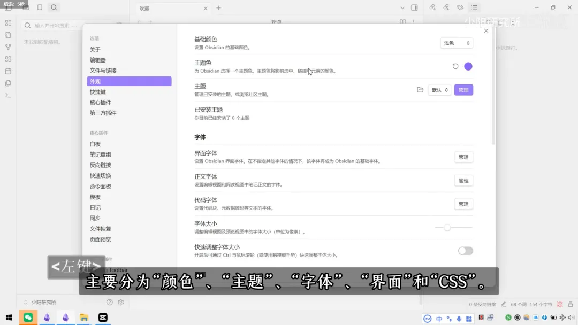Expand the tab list chevron near top right
Viewport: 578px width, 325px height.
pyautogui.click(x=402, y=7)
